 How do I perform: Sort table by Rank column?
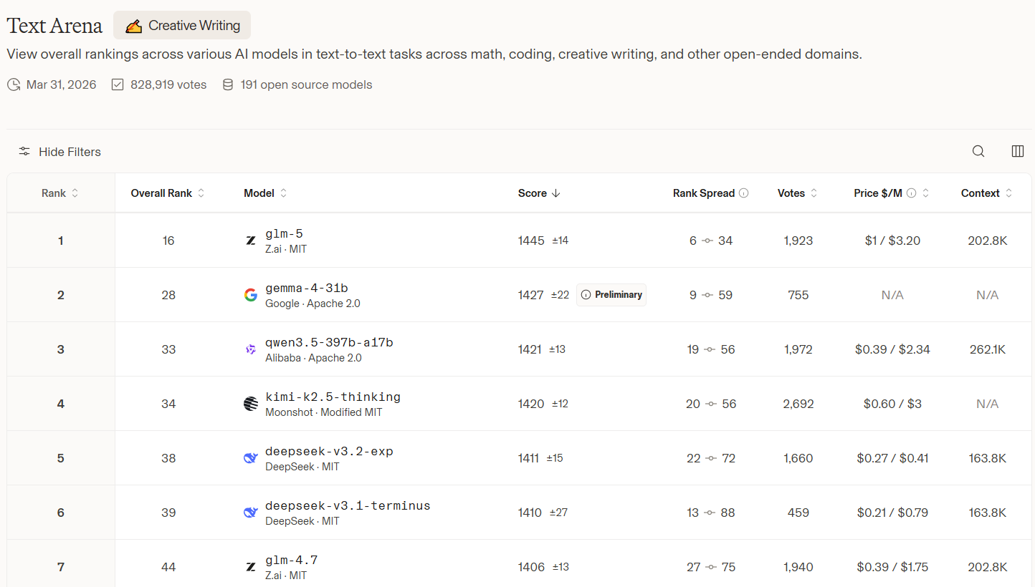pos(60,193)
